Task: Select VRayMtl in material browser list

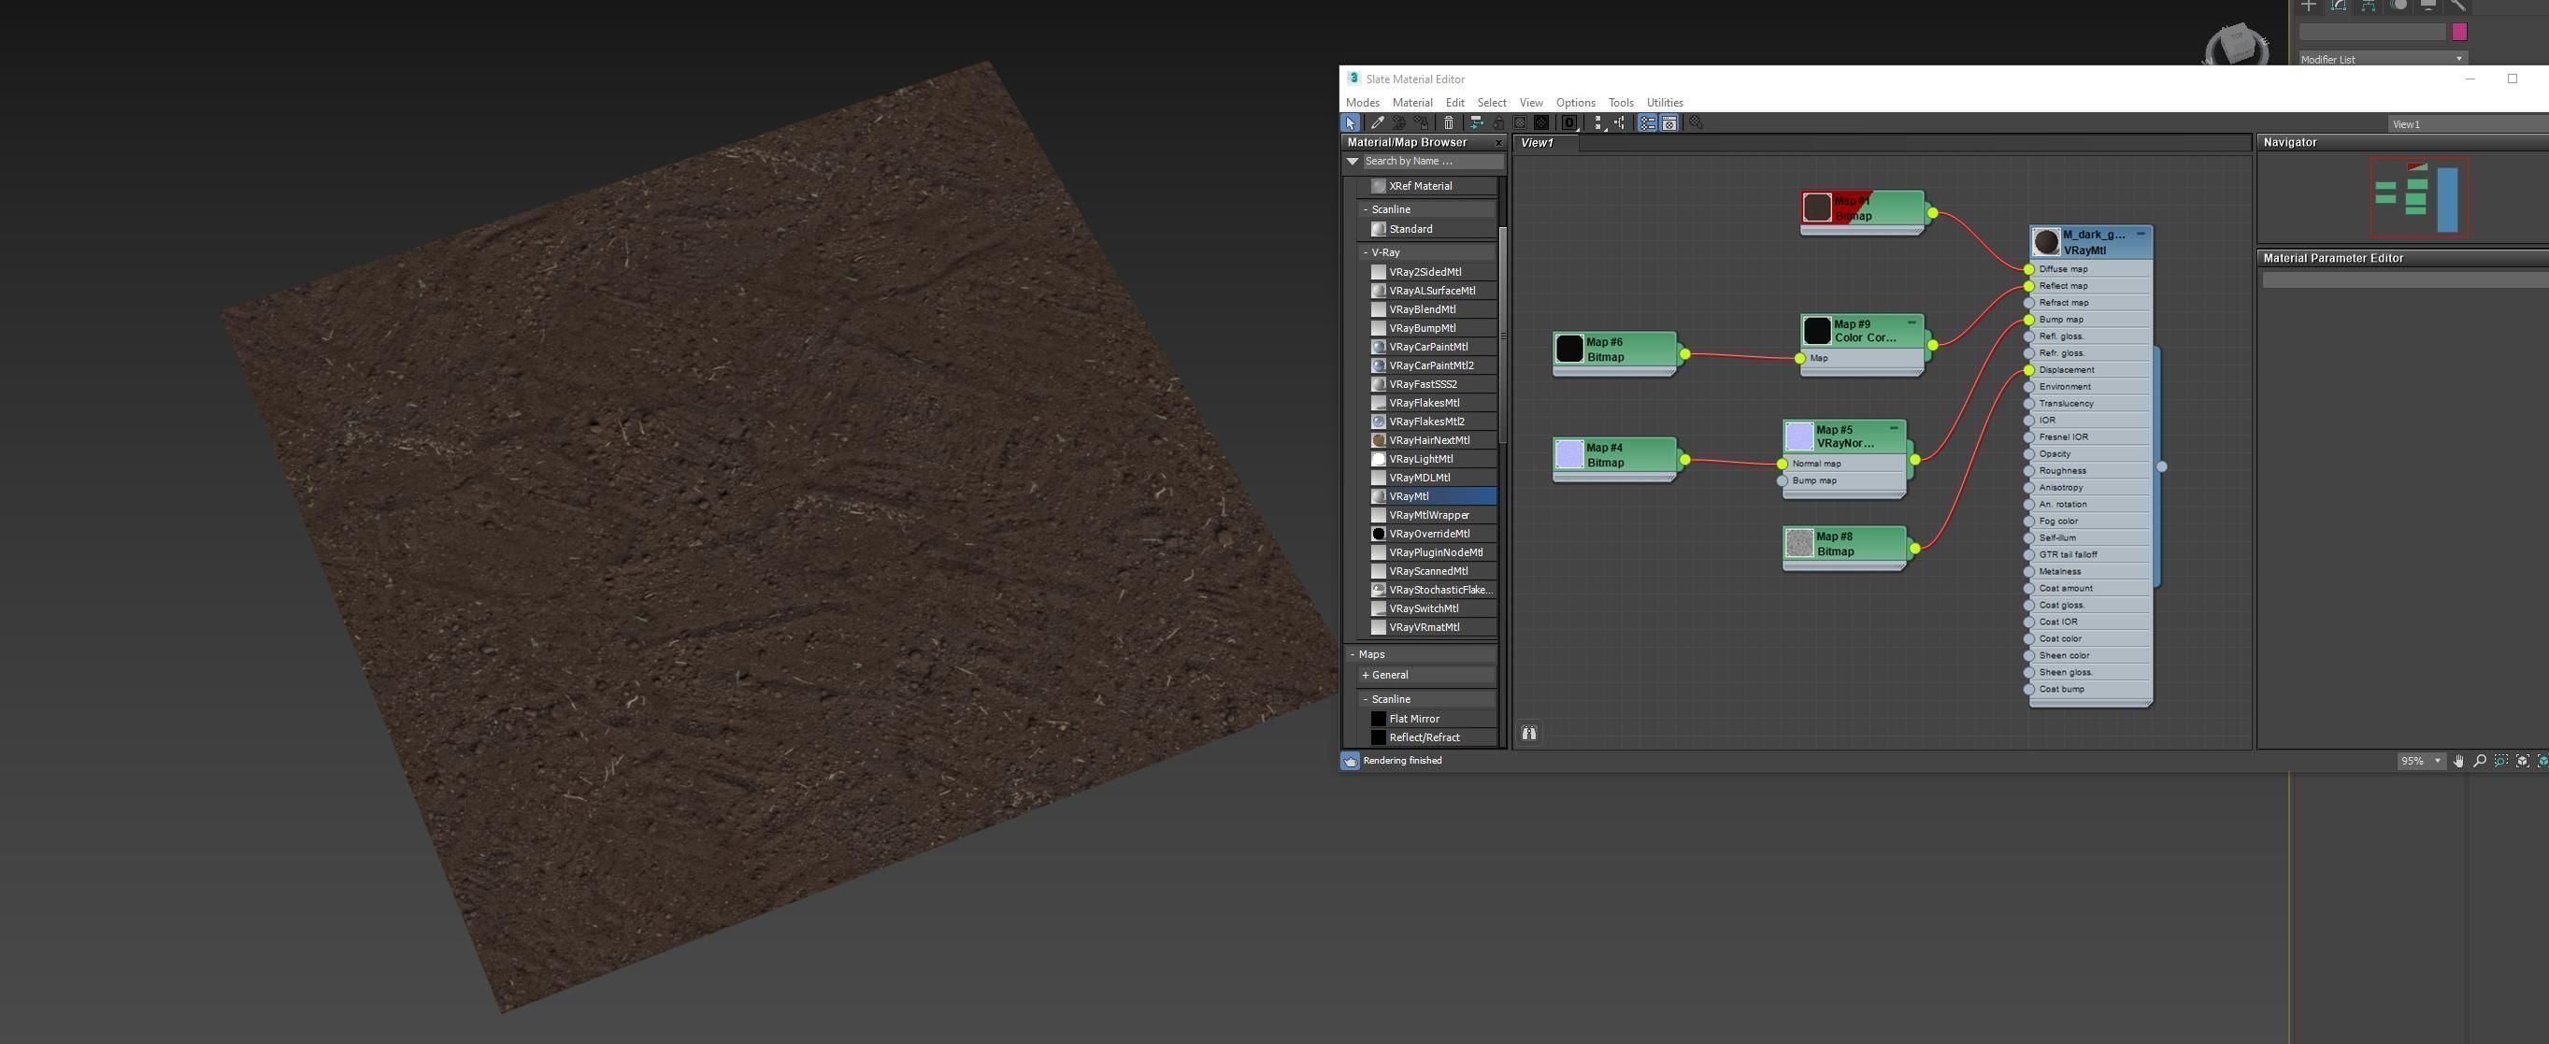Action: [1432, 497]
